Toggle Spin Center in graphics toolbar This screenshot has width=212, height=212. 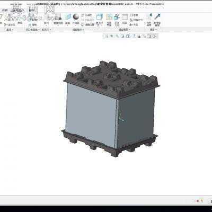(x=155, y=36)
